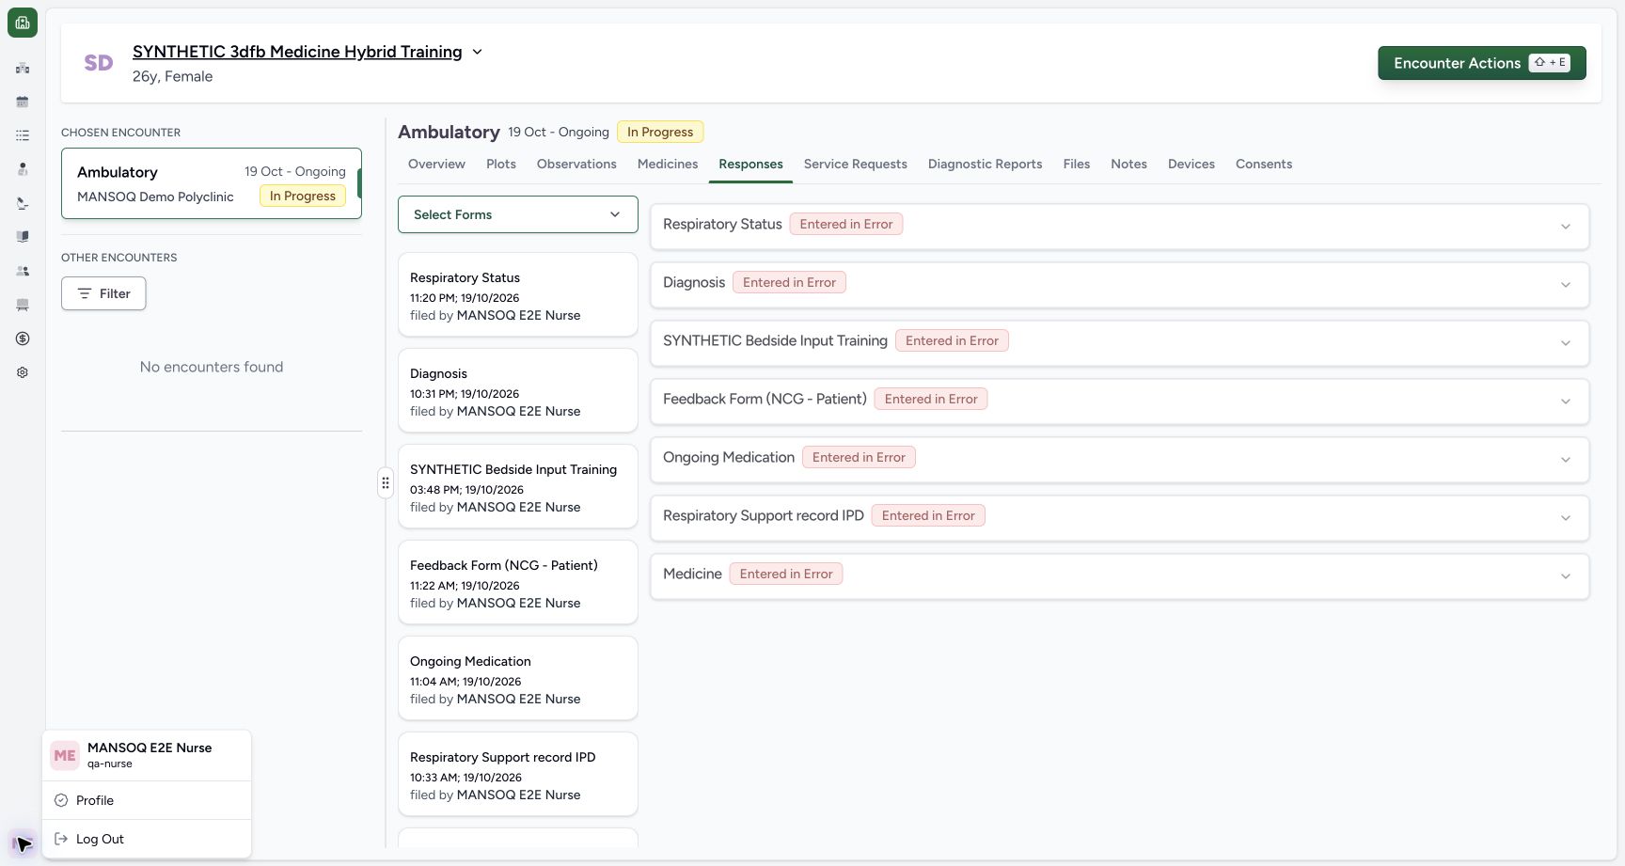
Task: Open the Filter button for other encounters
Action: pyautogui.click(x=103, y=293)
